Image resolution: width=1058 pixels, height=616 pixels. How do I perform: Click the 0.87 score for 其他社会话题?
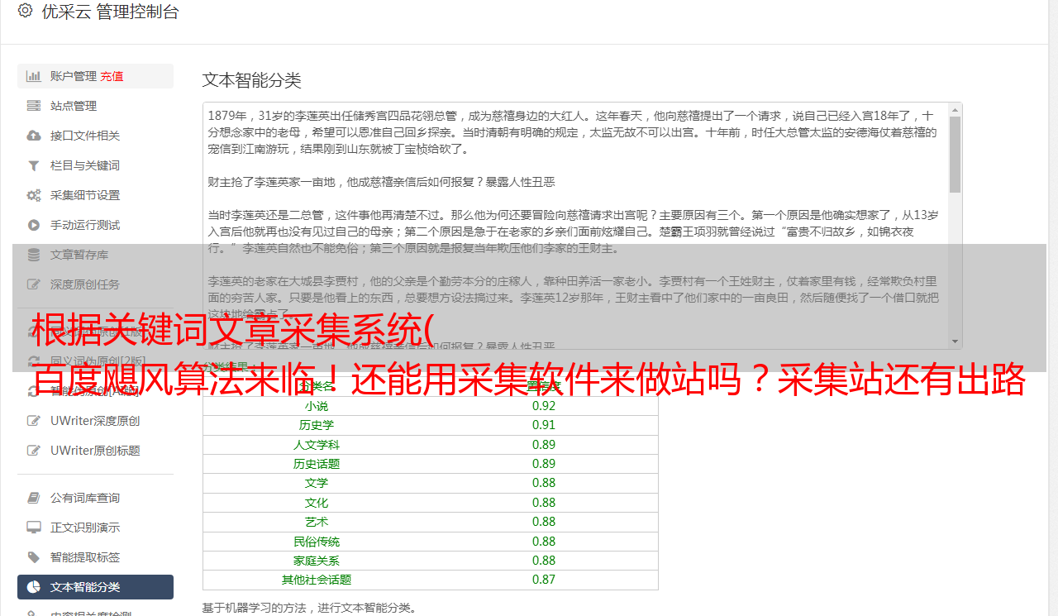coord(544,580)
